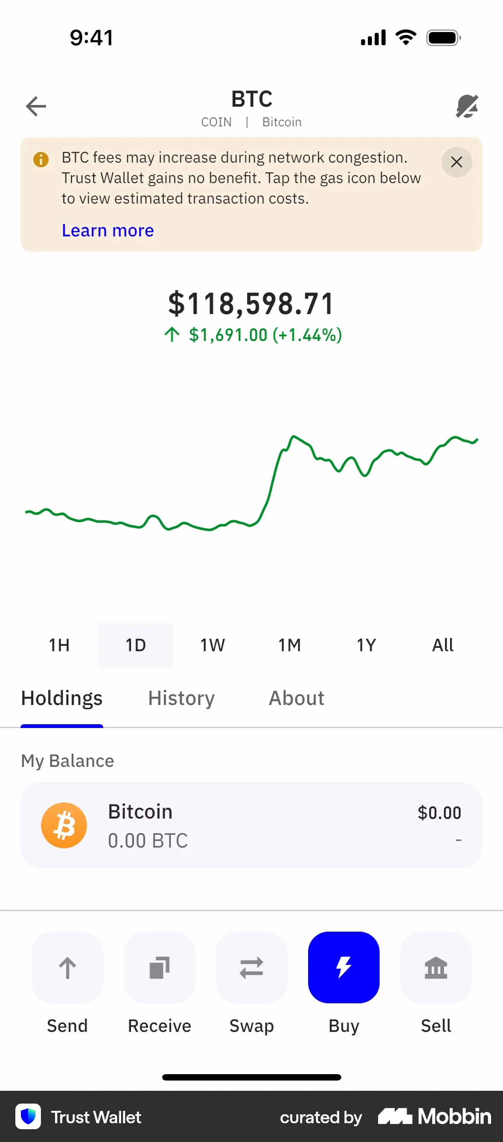
Task: Show the 1Y price chart
Action: 366,645
